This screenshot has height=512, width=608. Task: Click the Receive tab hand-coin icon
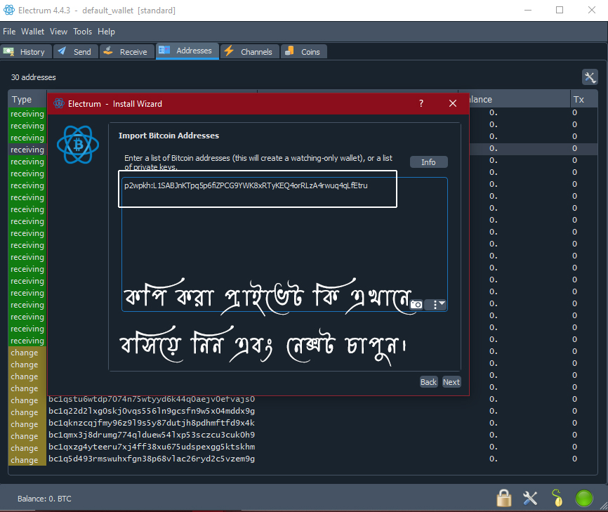pos(108,51)
